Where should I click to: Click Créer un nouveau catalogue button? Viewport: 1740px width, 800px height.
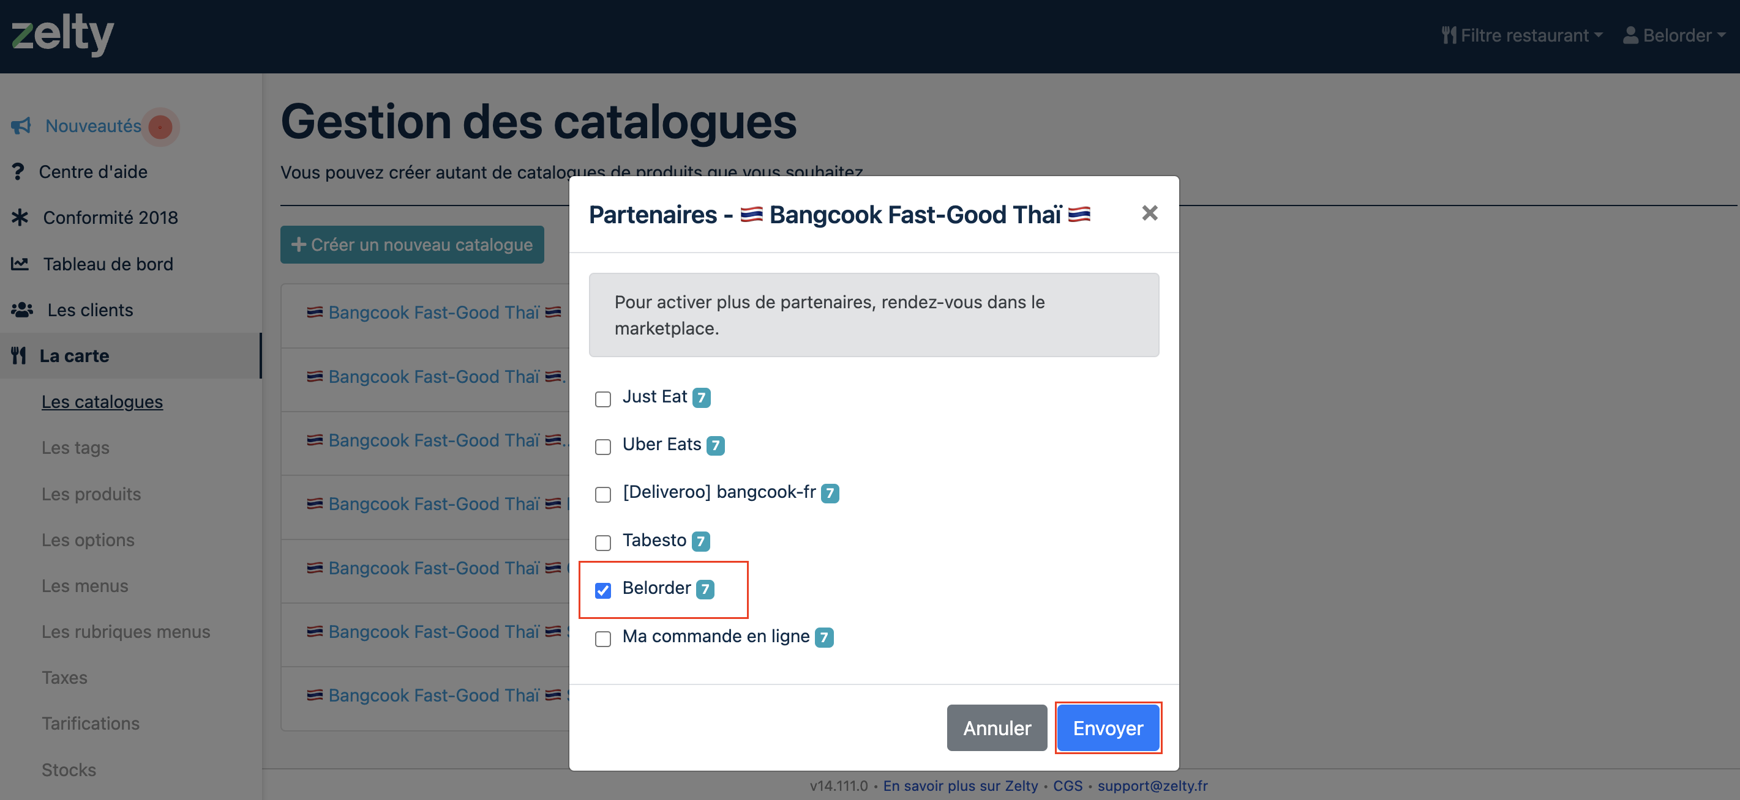[412, 244]
